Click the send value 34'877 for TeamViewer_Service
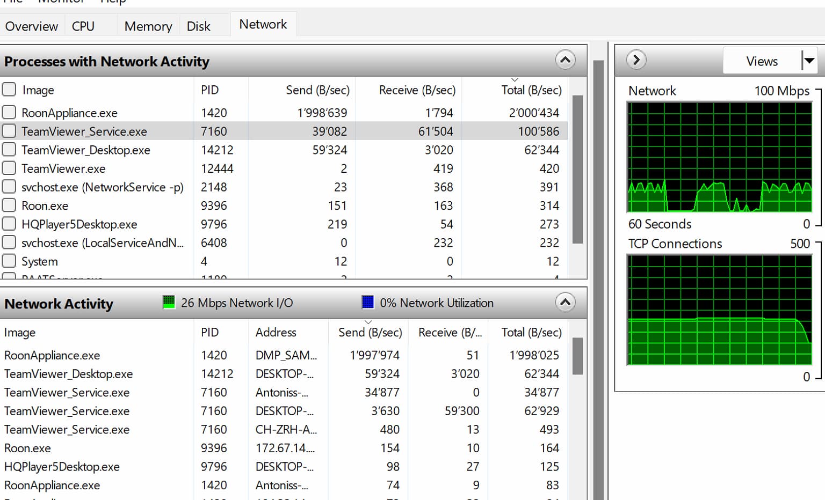 (382, 392)
